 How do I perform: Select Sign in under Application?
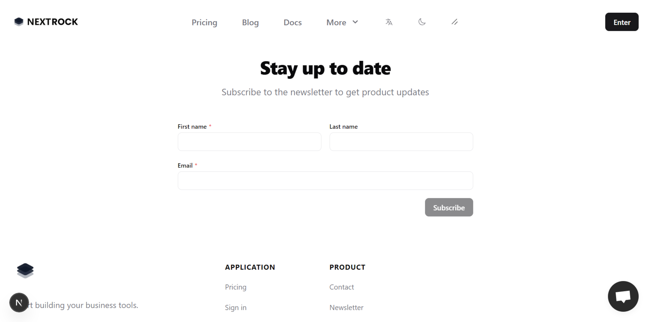pyautogui.click(x=235, y=307)
